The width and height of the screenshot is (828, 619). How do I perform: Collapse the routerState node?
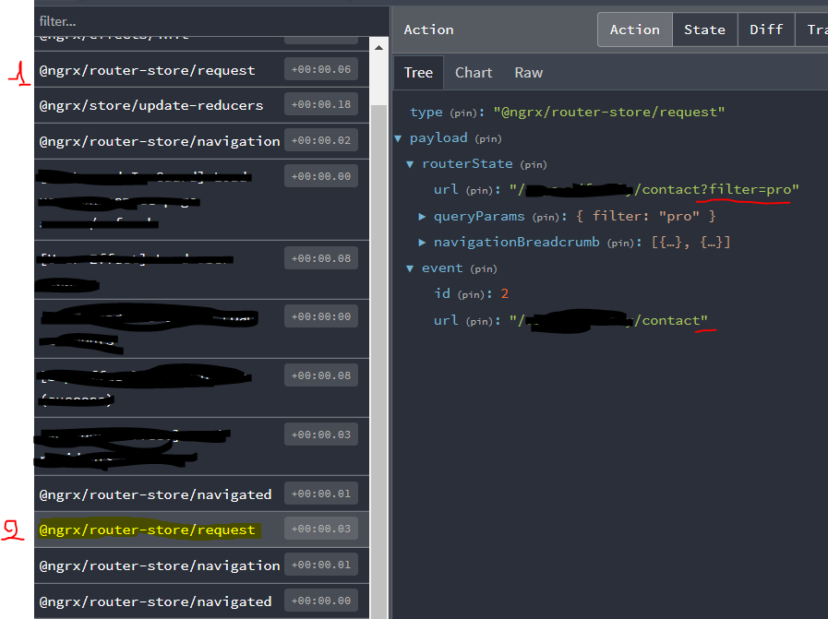pyautogui.click(x=410, y=164)
